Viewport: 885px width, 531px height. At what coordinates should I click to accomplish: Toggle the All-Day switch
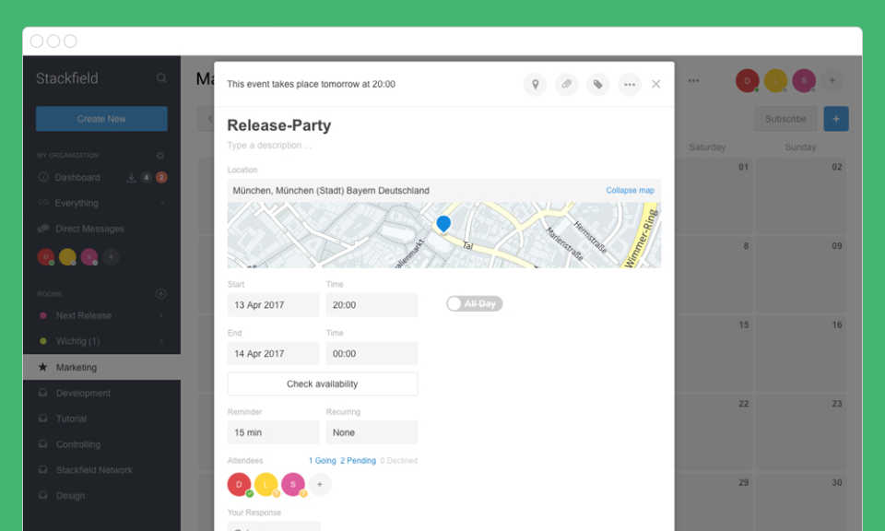[x=474, y=303]
